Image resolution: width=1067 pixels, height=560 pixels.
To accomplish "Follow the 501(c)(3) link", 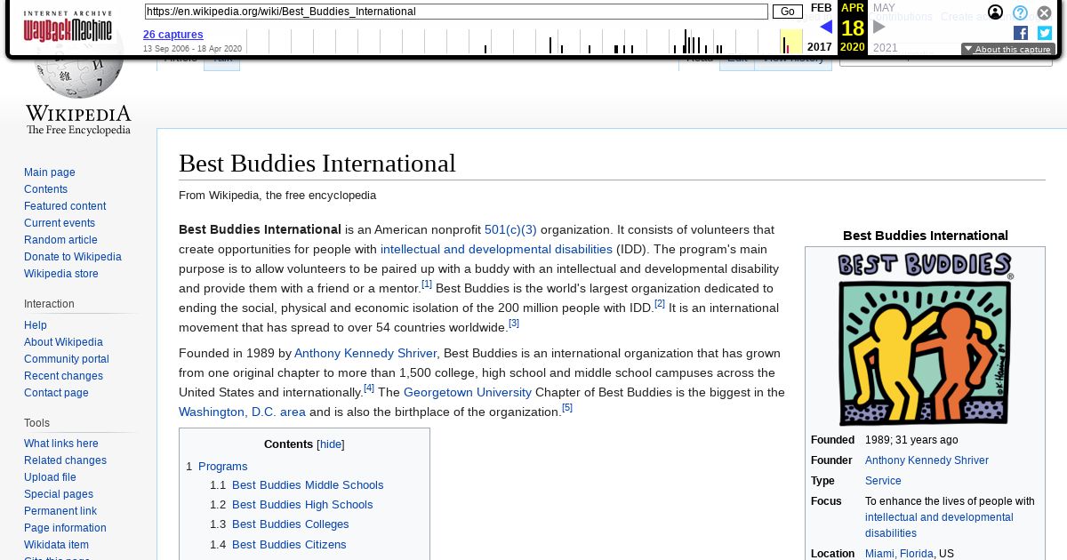I will [x=510, y=229].
